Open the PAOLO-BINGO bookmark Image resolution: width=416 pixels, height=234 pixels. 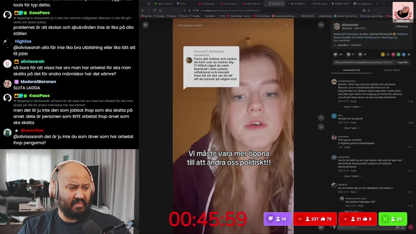pos(307,16)
